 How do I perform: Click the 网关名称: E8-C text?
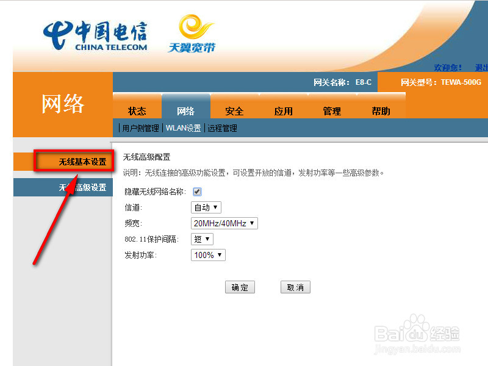pyautogui.click(x=342, y=82)
